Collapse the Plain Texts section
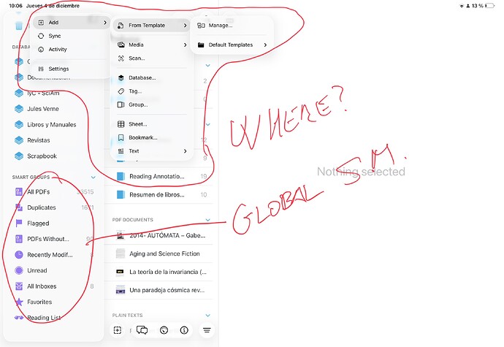The image size is (504, 347). click(x=207, y=314)
